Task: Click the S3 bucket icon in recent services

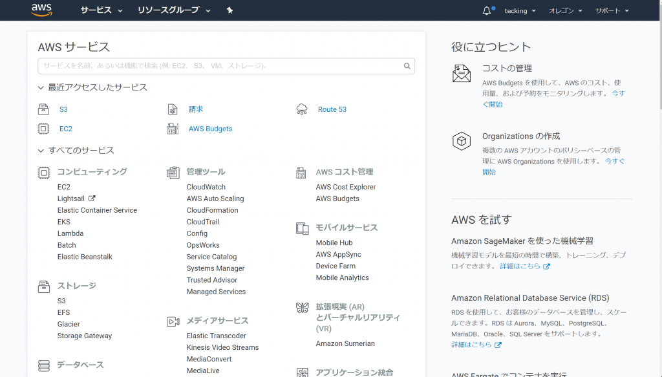Action: (43, 109)
